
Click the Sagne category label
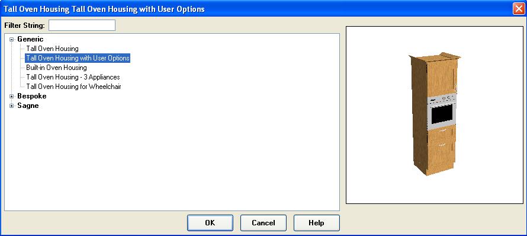(28, 106)
